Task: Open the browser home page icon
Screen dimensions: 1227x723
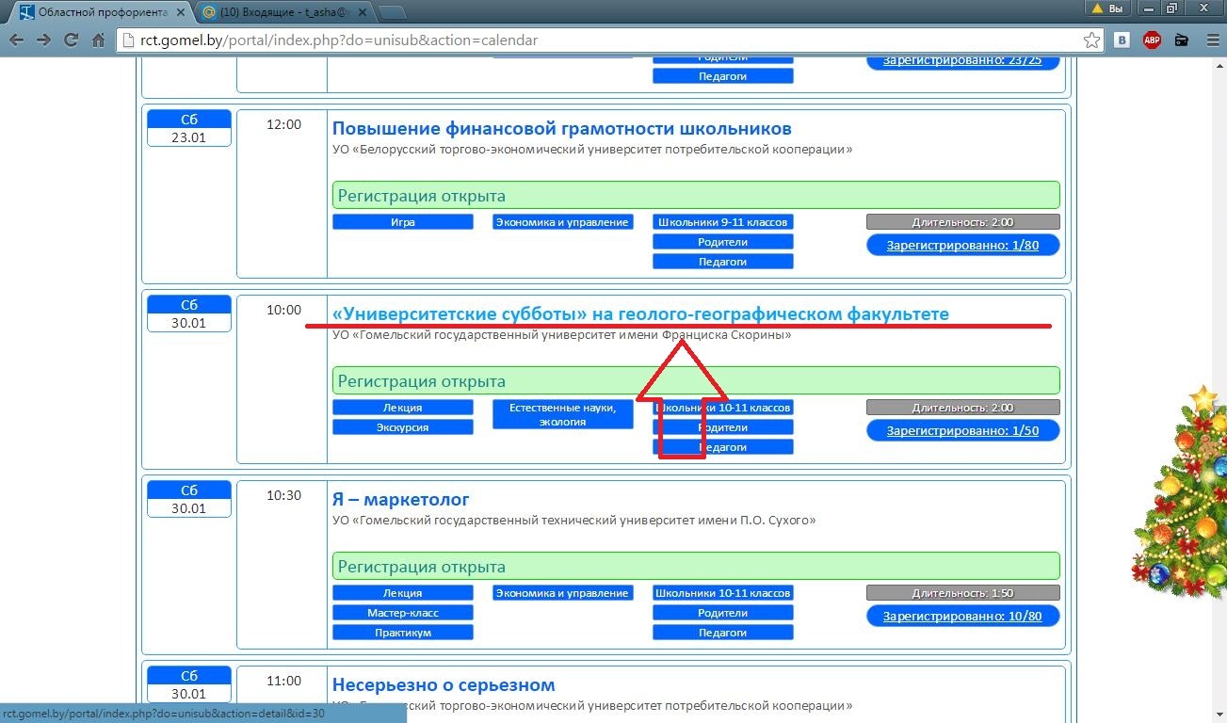Action: (x=98, y=40)
